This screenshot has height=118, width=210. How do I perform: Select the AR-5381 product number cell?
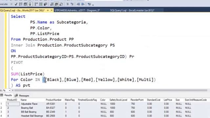tap(51, 104)
